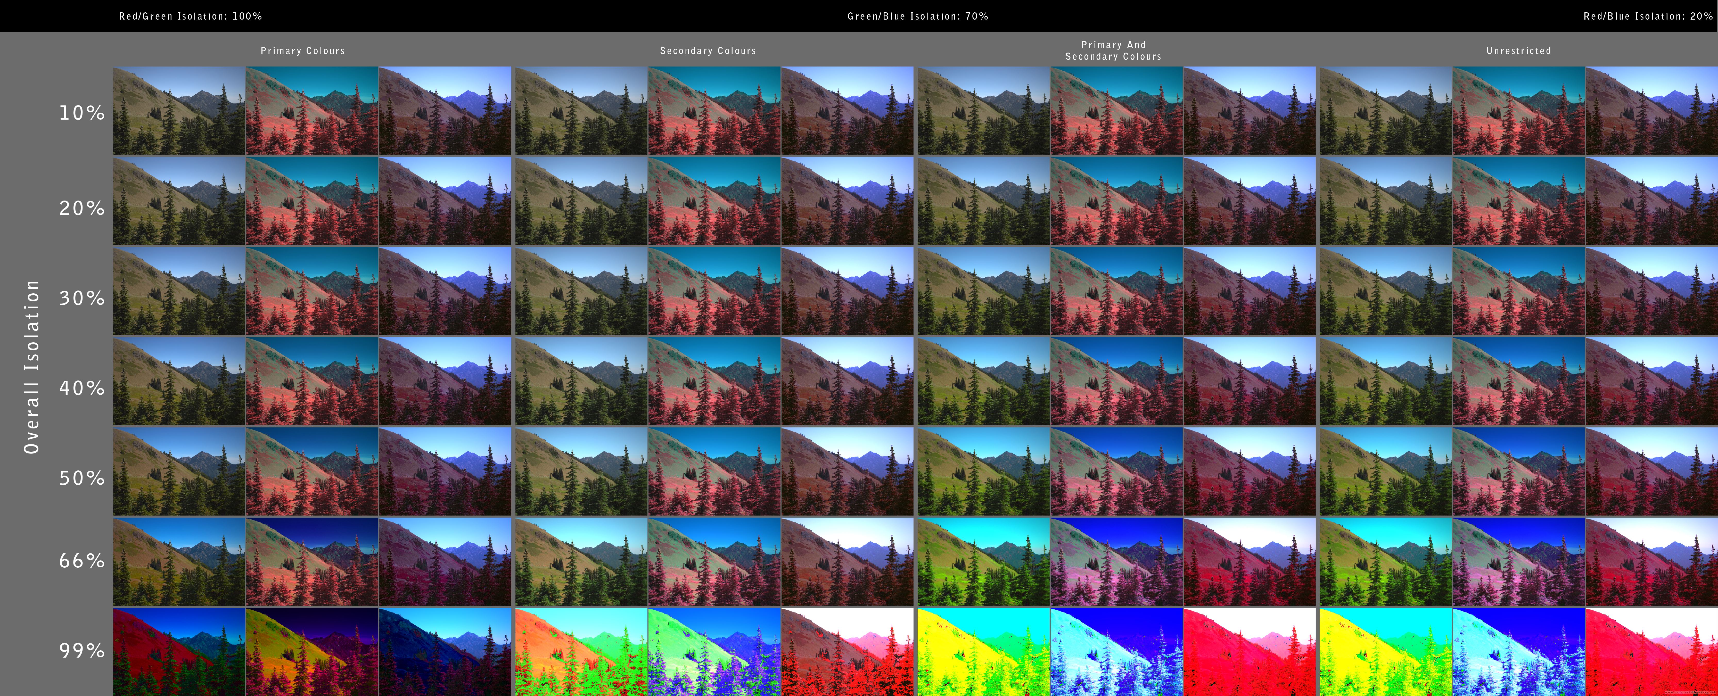This screenshot has width=1718, height=696.
Task: Click the '50%' row label
Action: pyautogui.click(x=82, y=478)
